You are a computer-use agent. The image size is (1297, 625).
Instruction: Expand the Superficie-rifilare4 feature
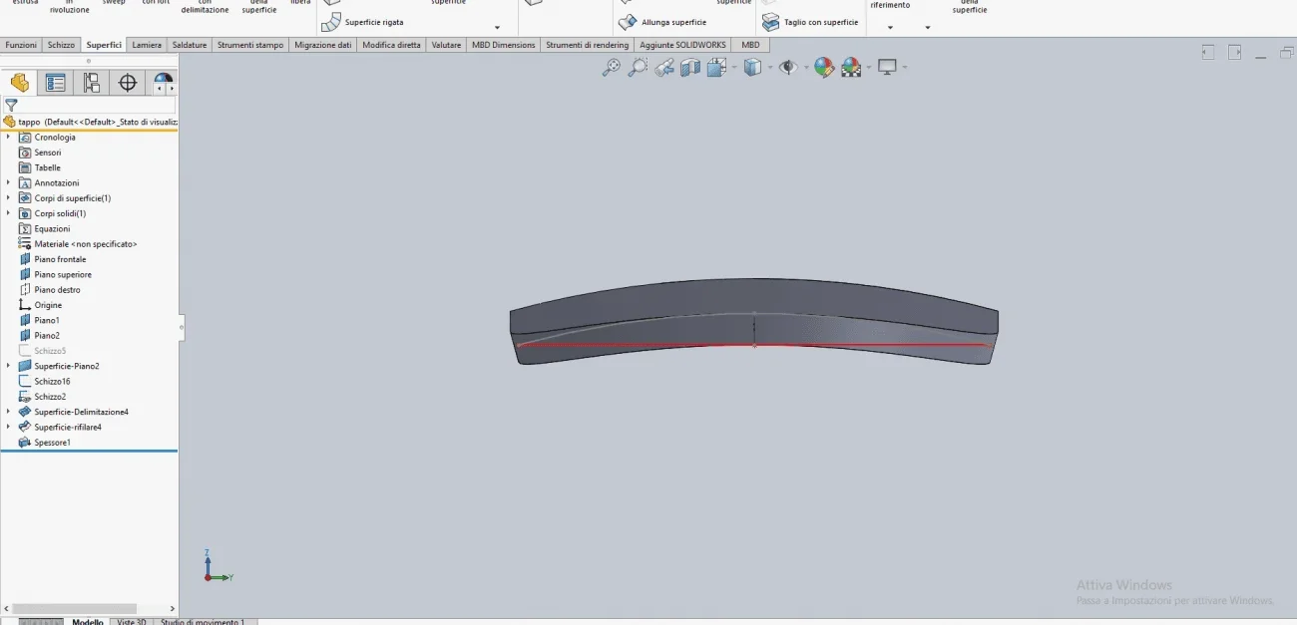(x=8, y=427)
